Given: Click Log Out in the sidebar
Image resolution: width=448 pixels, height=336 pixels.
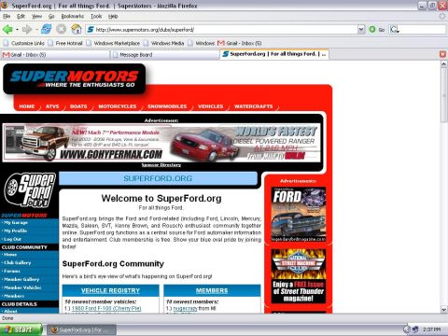Looking at the screenshot, I should (12, 239).
